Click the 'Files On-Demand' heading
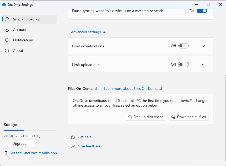 point(82,88)
